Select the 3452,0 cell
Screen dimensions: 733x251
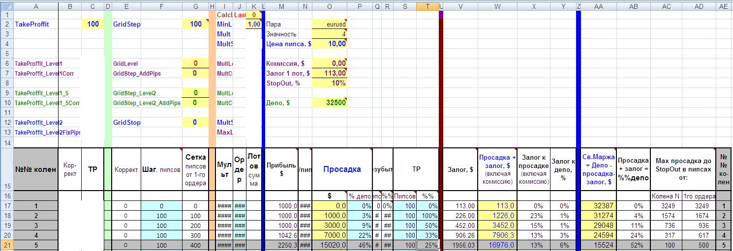tap(497, 225)
